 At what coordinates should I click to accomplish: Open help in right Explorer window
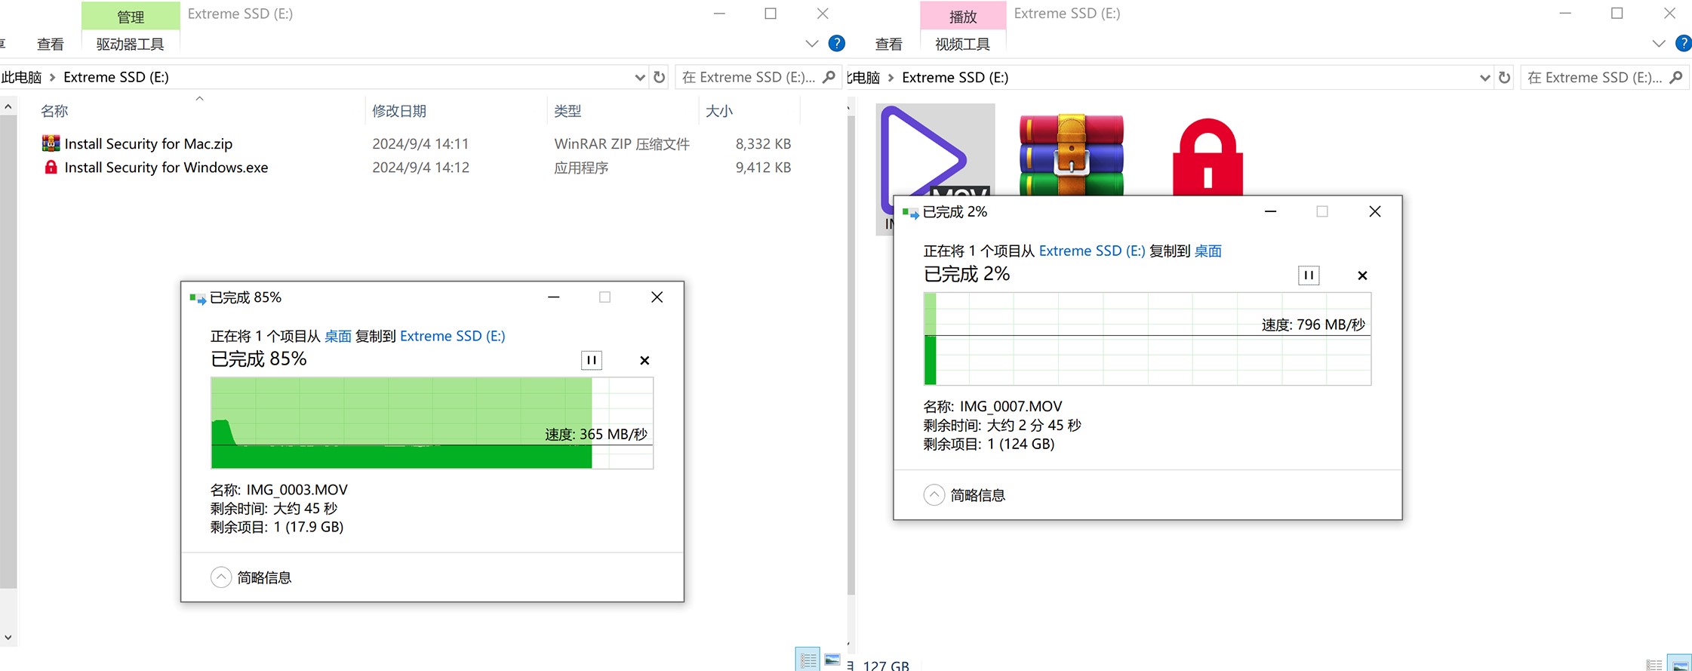[1684, 43]
